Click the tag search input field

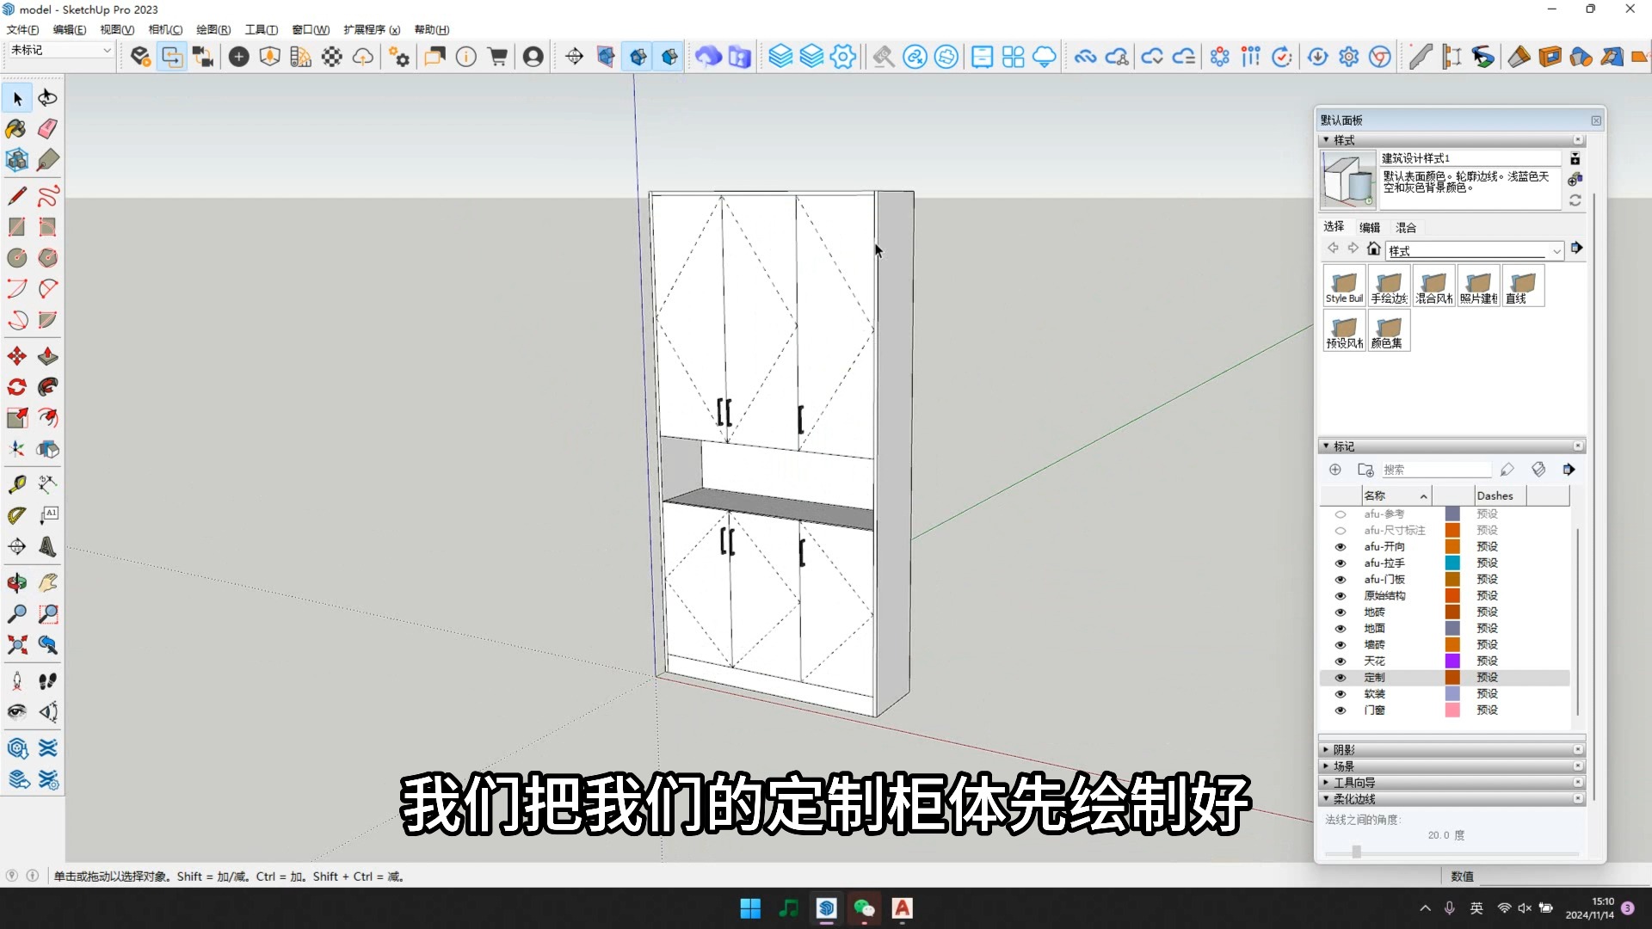click(x=1438, y=470)
